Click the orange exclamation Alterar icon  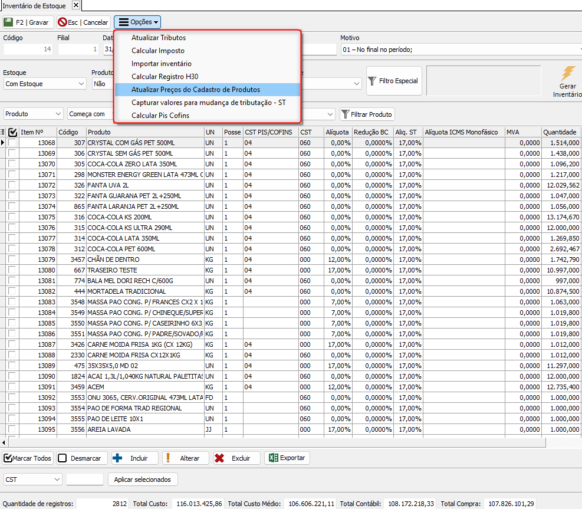coord(169,458)
